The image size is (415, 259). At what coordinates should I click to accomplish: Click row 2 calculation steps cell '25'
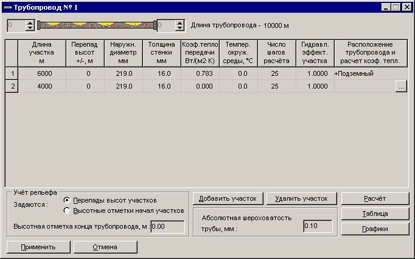coord(277,86)
